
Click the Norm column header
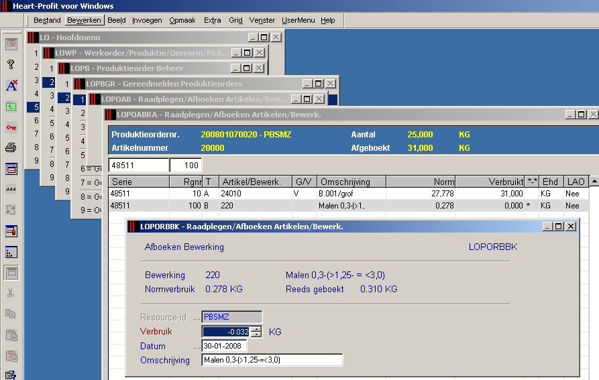click(x=421, y=182)
